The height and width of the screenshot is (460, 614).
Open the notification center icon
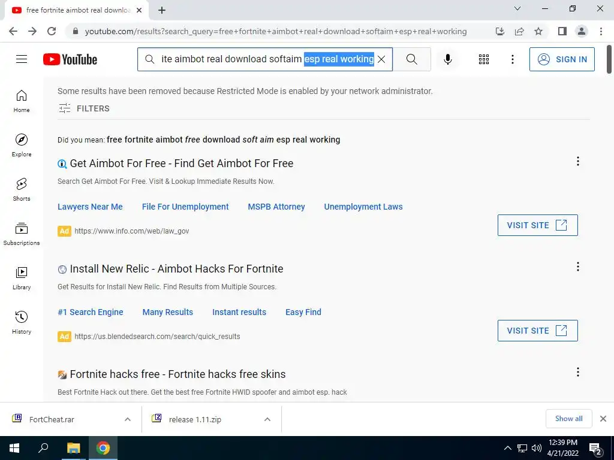click(595, 449)
